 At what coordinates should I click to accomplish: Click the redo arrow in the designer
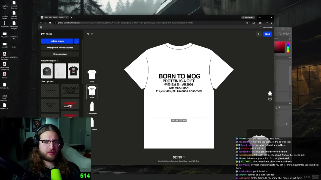pos(92,34)
